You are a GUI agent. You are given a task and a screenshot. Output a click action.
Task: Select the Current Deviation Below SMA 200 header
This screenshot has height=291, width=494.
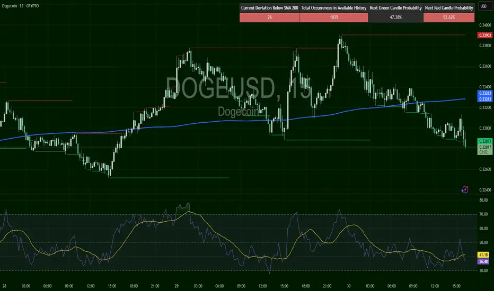[270, 8]
